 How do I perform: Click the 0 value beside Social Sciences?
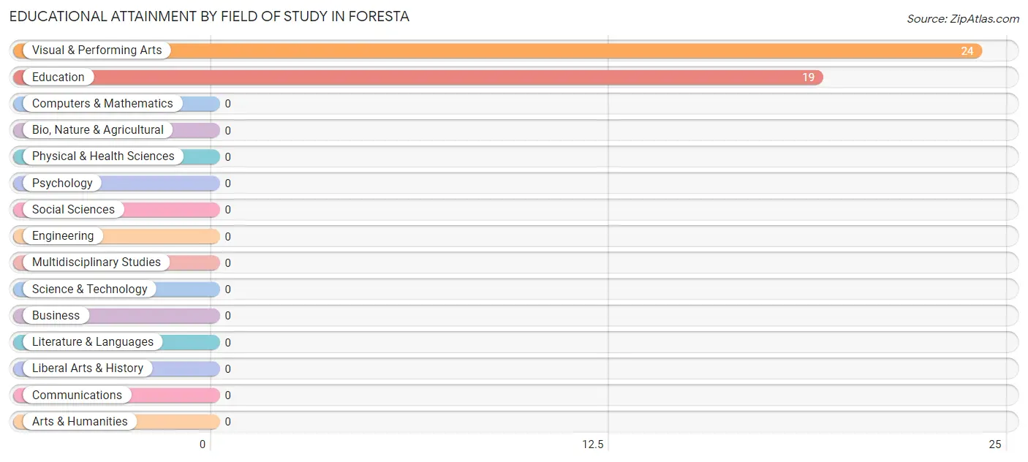tap(227, 210)
